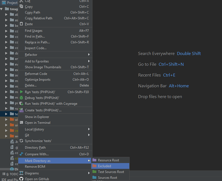Viewport: 222px width, 181px height.
Task: Expand the Mark Directory as submenu arrow
Action: 89,161
